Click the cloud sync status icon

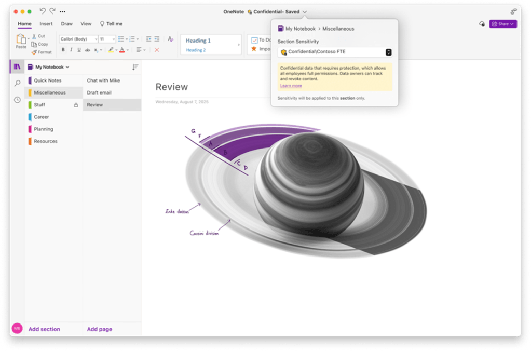pyautogui.click(x=481, y=24)
